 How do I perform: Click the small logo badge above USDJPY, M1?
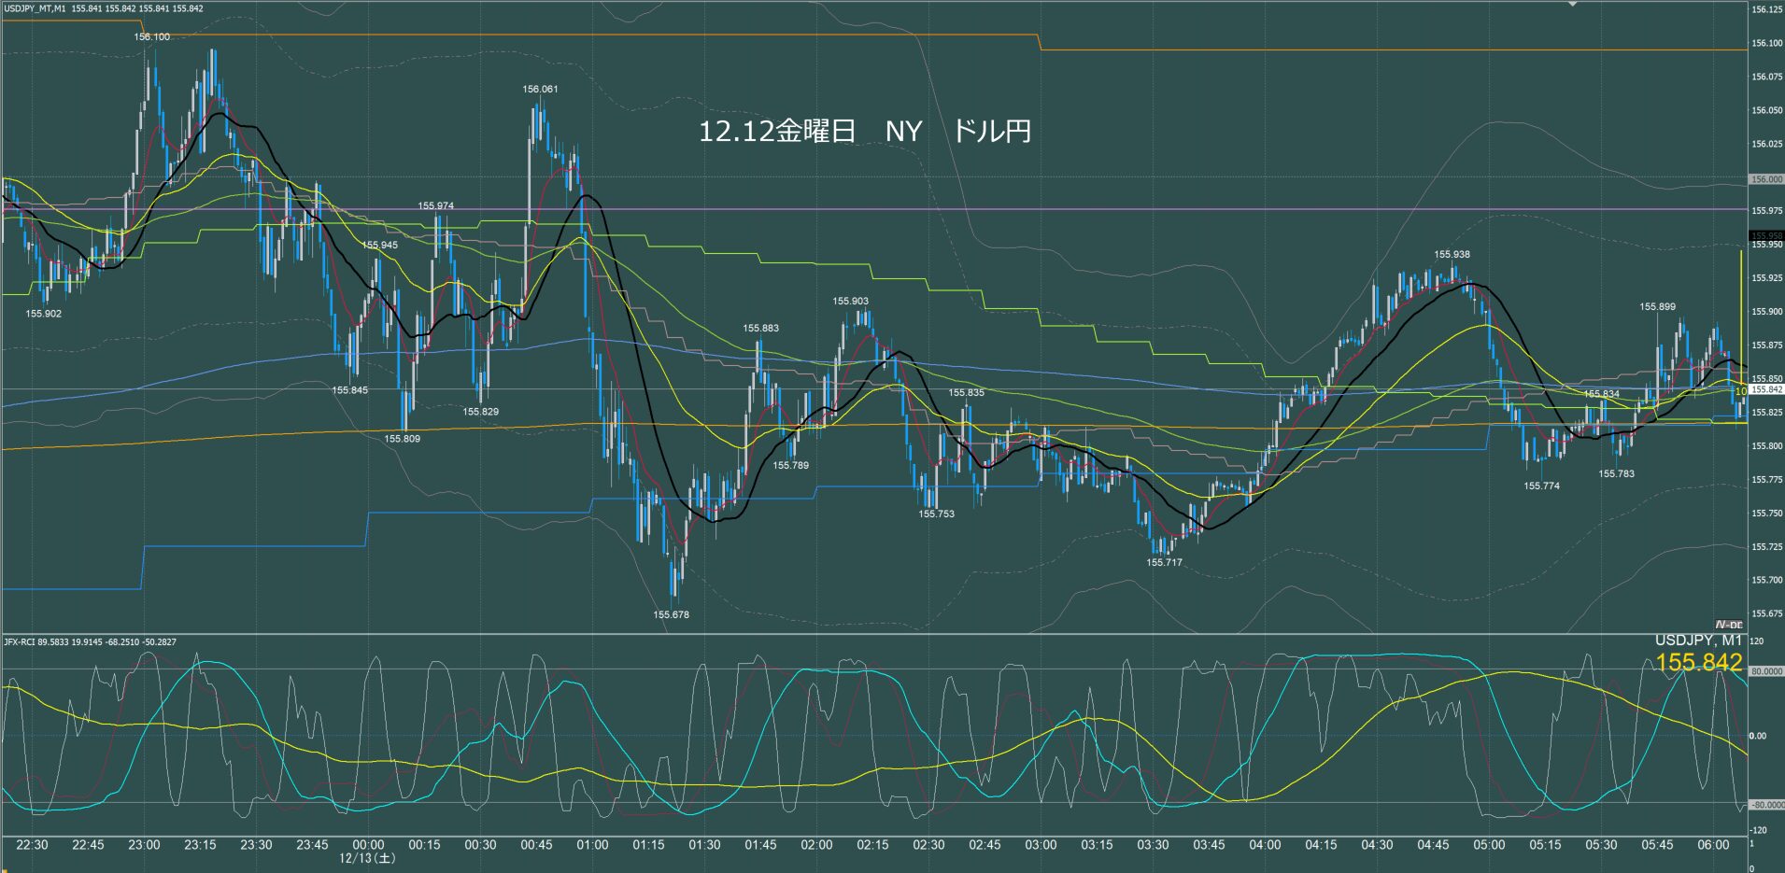1728,625
